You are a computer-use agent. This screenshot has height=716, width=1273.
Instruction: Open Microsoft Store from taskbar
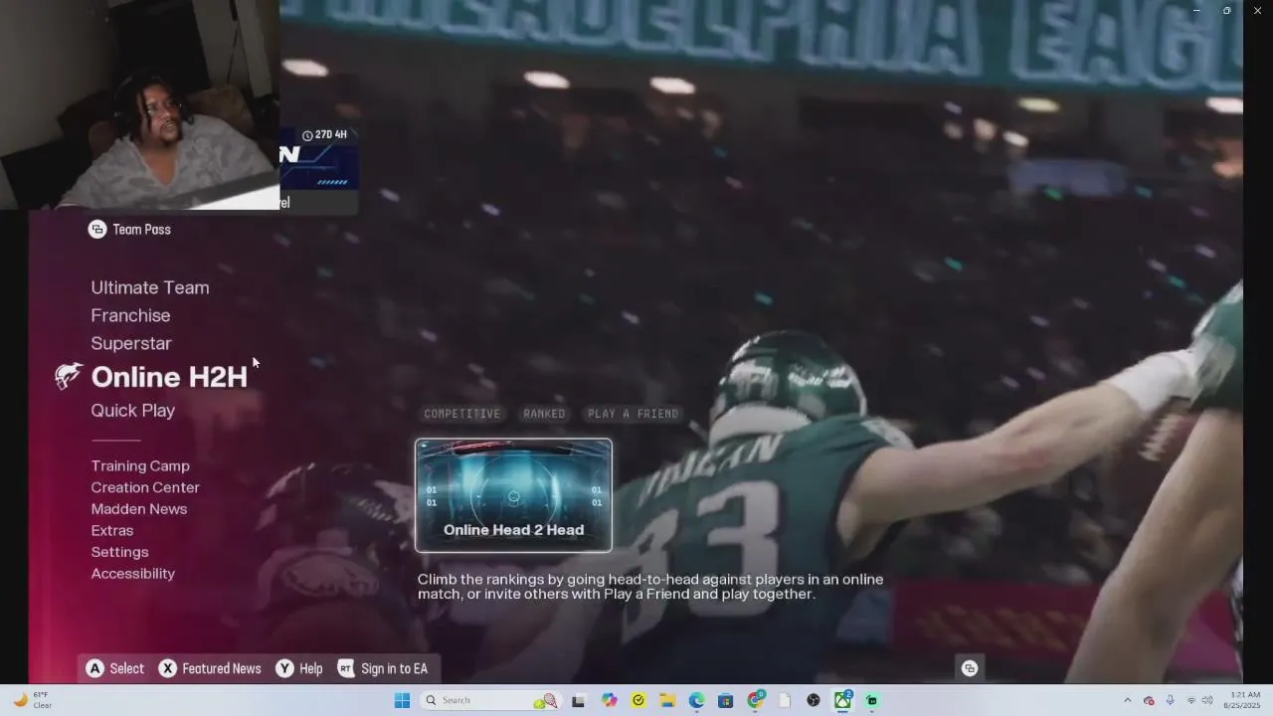click(x=726, y=700)
